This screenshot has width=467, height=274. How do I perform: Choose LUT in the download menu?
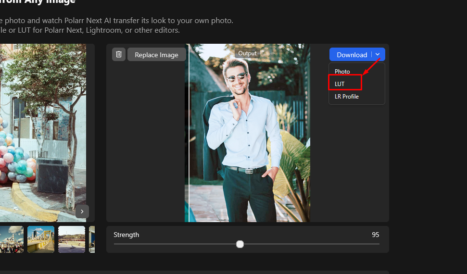pos(340,84)
